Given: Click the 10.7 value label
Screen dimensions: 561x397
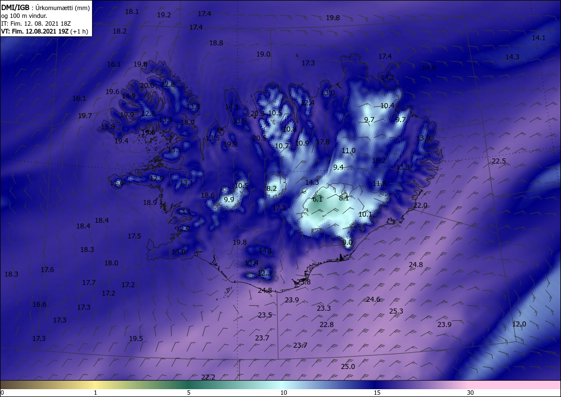Looking at the screenshot, I should pos(282,146).
